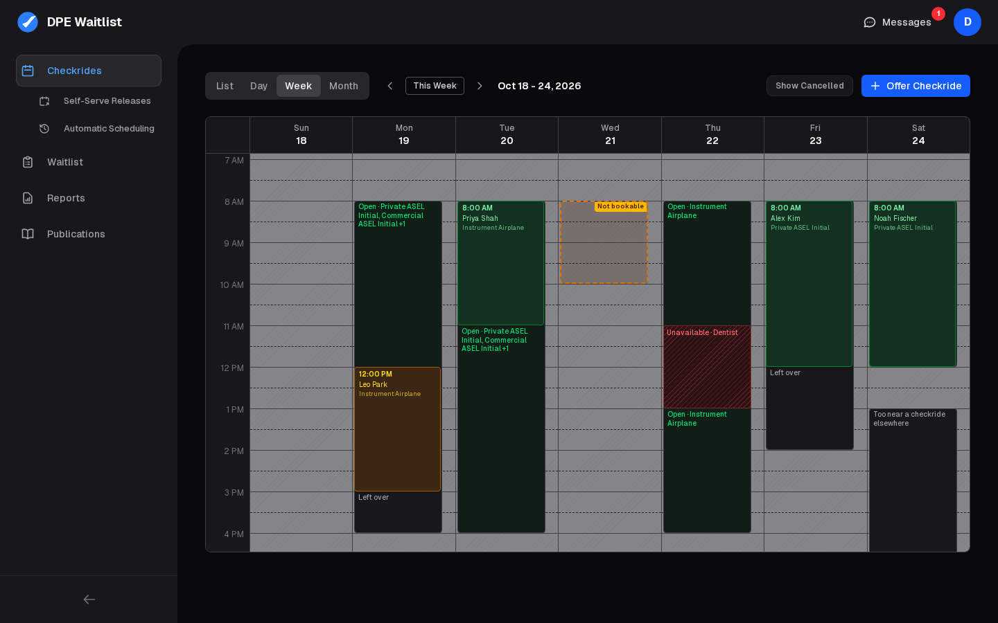Open Messages
The height and width of the screenshot is (623, 998).
point(898,22)
